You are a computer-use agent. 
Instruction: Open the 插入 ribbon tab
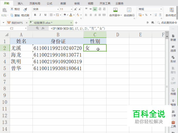click(x=20, y=4)
